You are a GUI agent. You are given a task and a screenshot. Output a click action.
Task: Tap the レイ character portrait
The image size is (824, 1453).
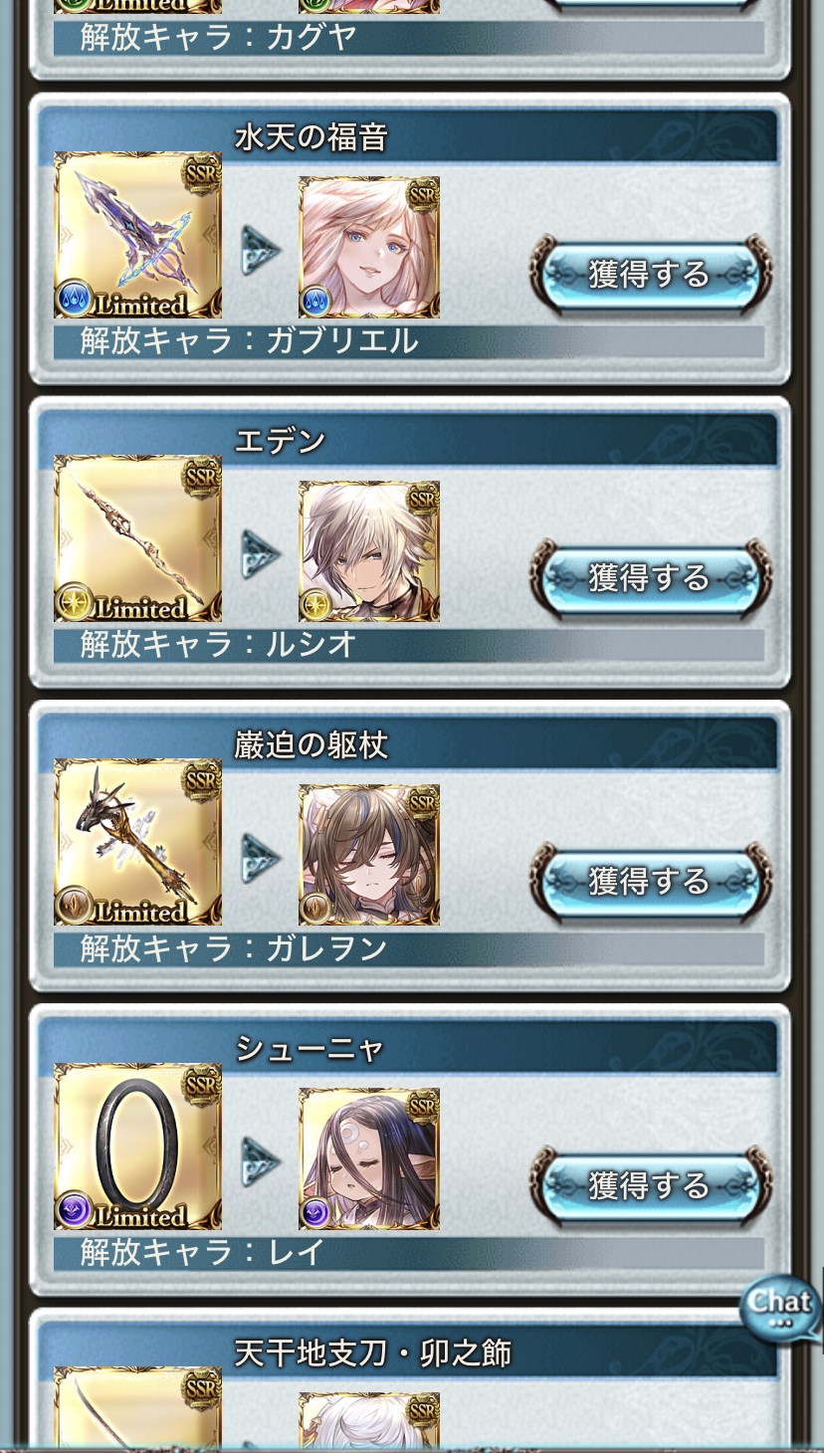(369, 1159)
